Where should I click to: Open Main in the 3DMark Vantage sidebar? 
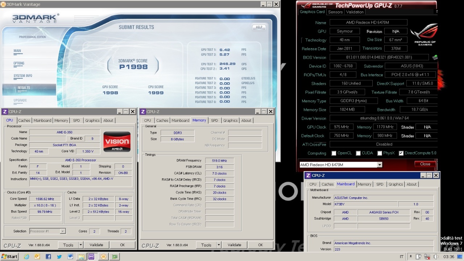(17, 51)
